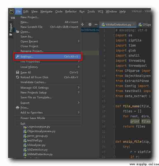Open the VCS menu
This screenshot has height=166, width=159.
coord(100,11)
